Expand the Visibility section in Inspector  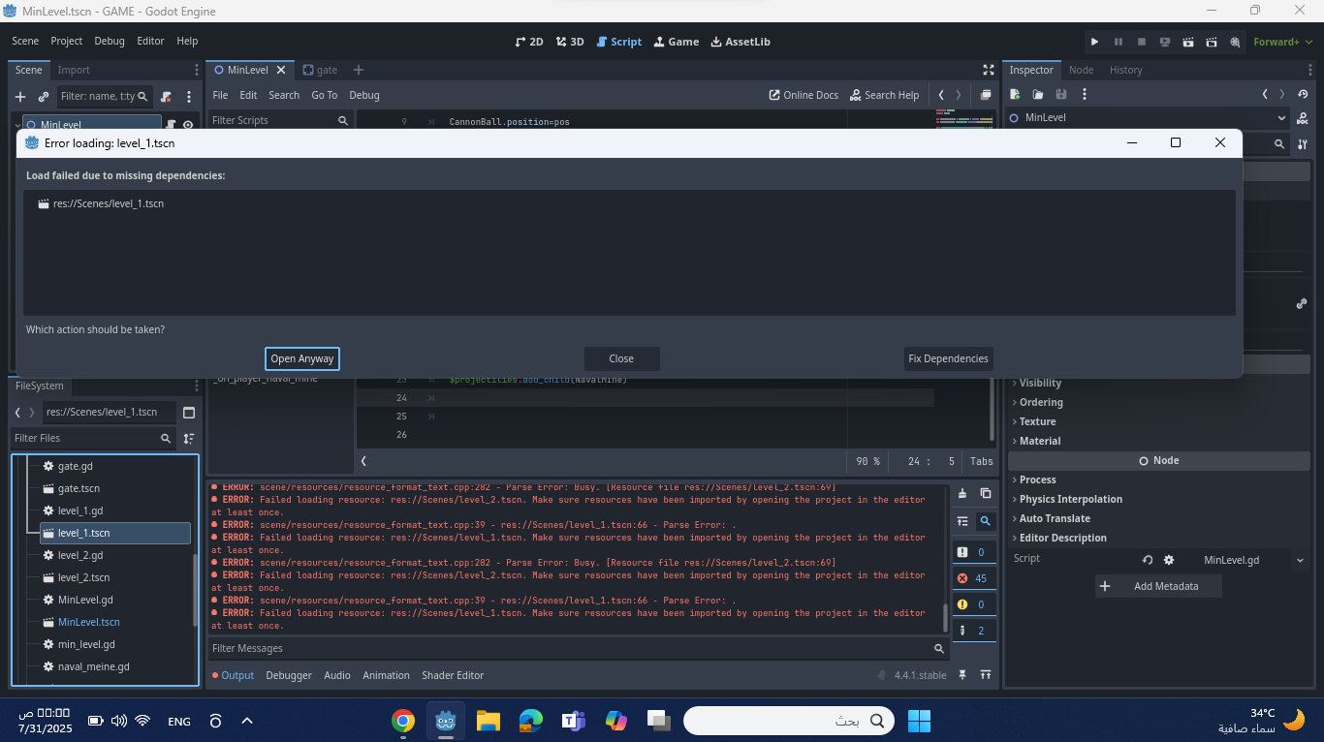click(1039, 383)
